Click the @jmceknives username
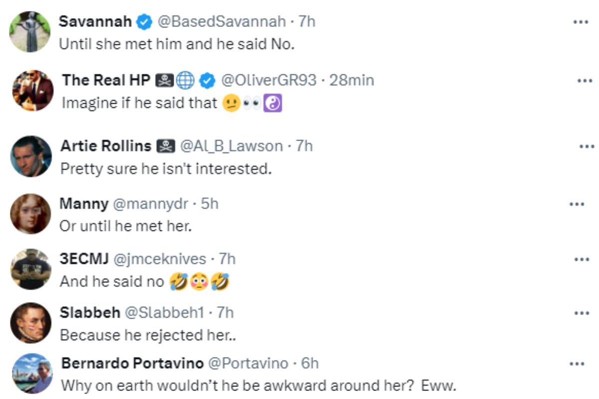 pyautogui.click(x=160, y=259)
